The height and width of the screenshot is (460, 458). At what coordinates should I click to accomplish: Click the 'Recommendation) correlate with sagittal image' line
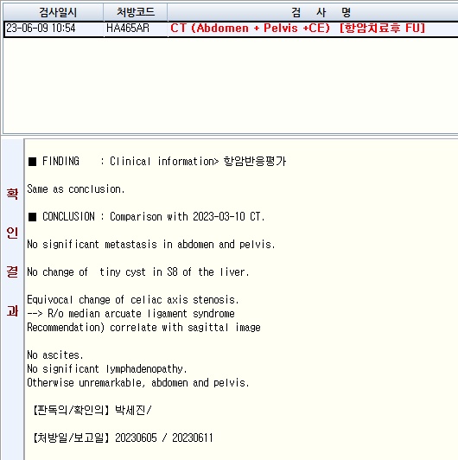click(x=143, y=328)
